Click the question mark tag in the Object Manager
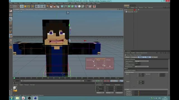Screen dimensions: 179x100 (x=138, y=10)
